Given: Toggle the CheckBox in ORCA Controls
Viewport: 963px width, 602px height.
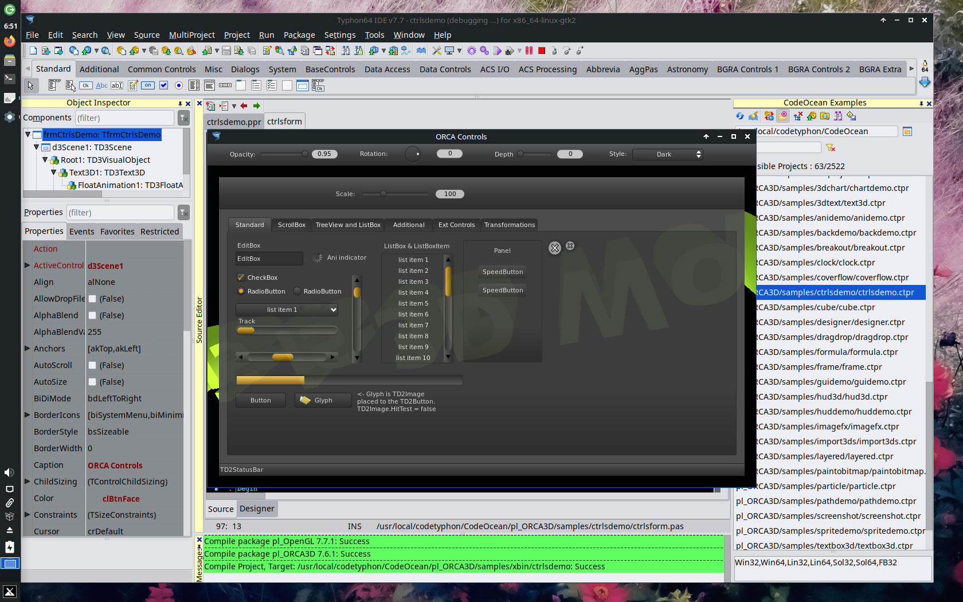Looking at the screenshot, I should 241,277.
